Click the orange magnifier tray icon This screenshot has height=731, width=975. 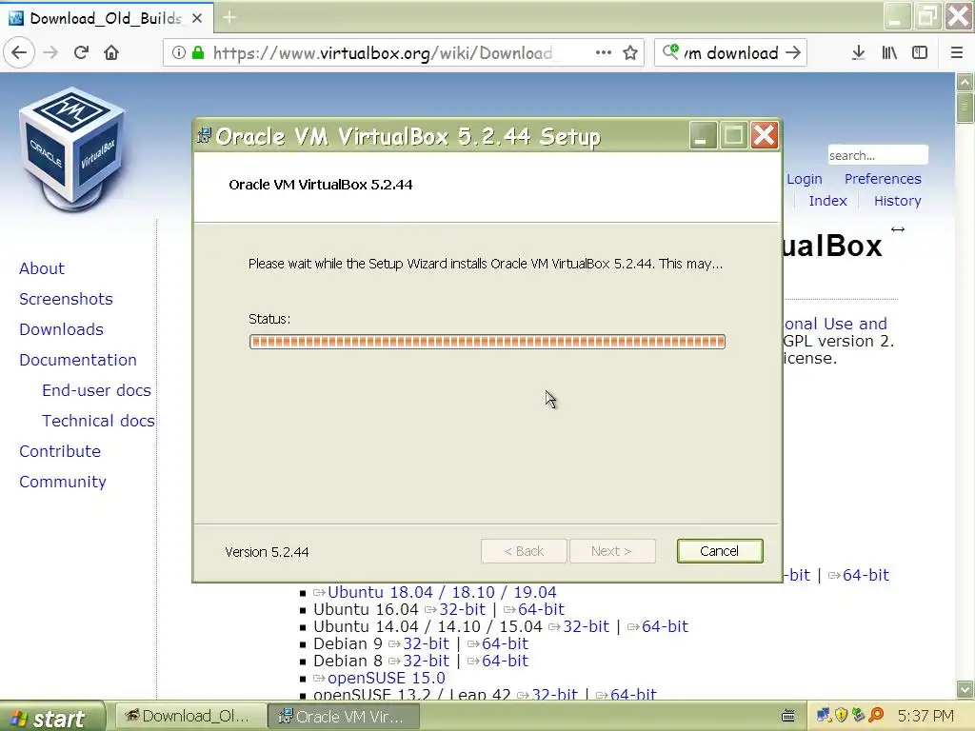pos(876,716)
